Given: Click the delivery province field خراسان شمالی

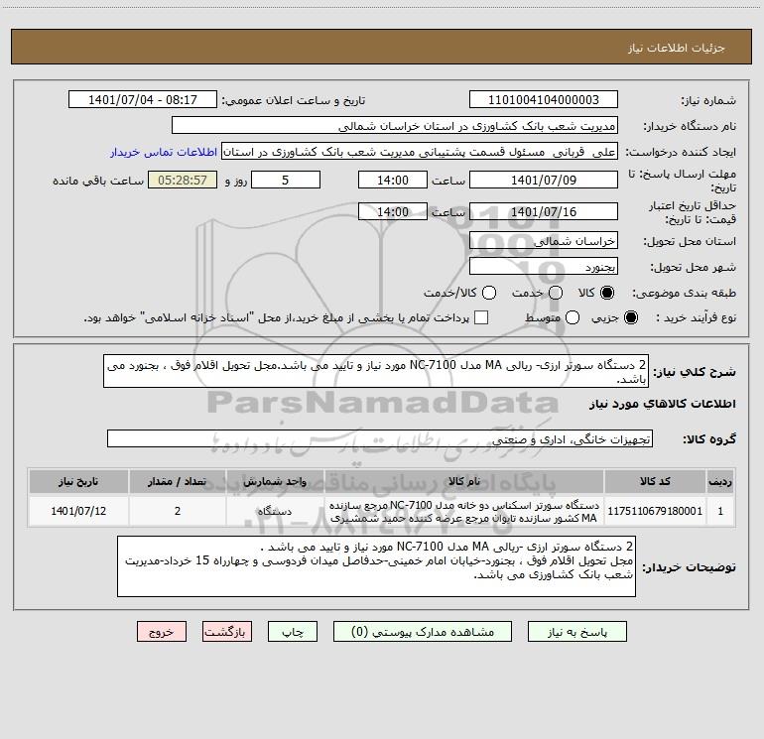Looking at the screenshot, I should click(x=544, y=241).
